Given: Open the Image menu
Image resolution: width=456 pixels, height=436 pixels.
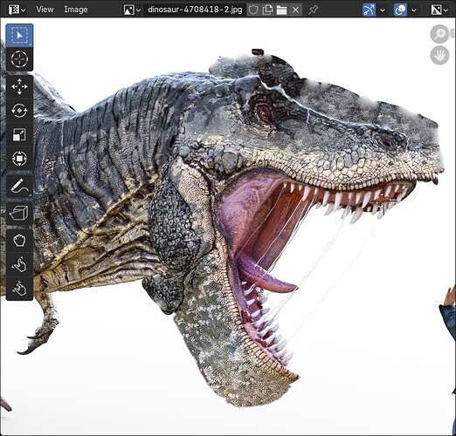Looking at the screenshot, I should [x=76, y=10].
